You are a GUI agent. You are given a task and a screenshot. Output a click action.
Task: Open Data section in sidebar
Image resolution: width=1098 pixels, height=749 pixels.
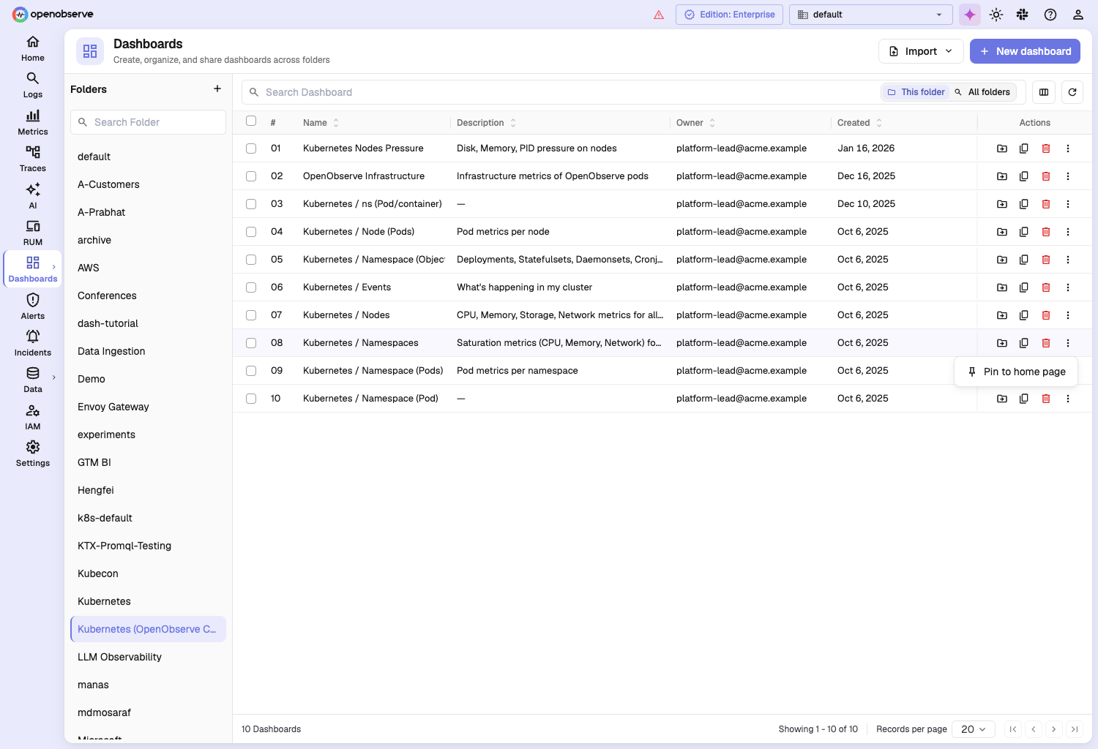click(x=33, y=380)
